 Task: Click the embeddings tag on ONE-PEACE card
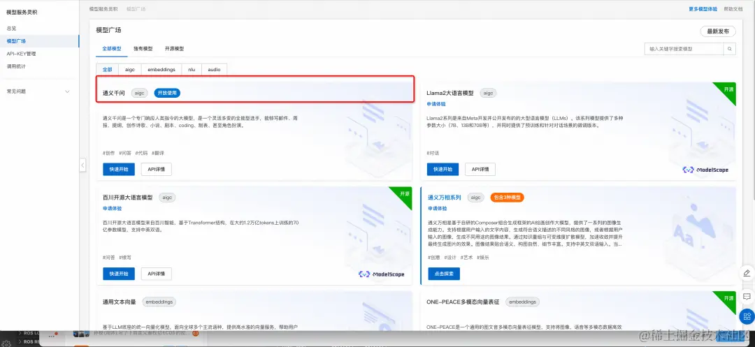click(522, 302)
